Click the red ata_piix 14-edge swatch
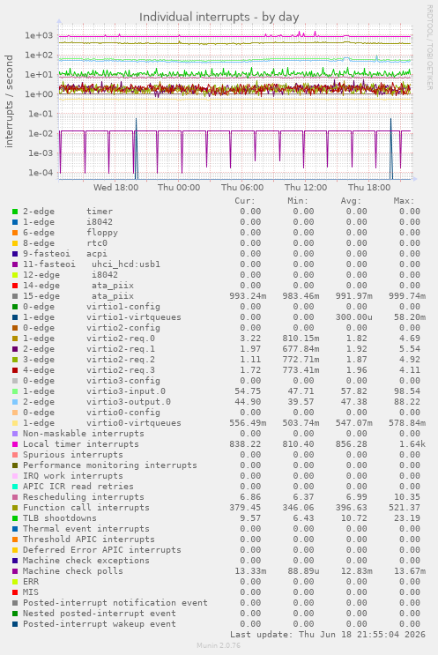 coord(15,286)
